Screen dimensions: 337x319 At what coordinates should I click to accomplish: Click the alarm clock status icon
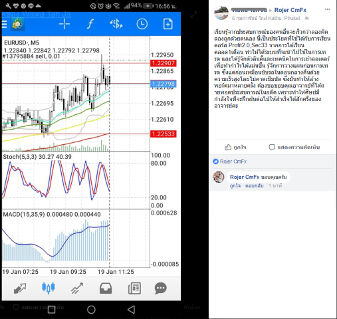click(x=100, y=6)
